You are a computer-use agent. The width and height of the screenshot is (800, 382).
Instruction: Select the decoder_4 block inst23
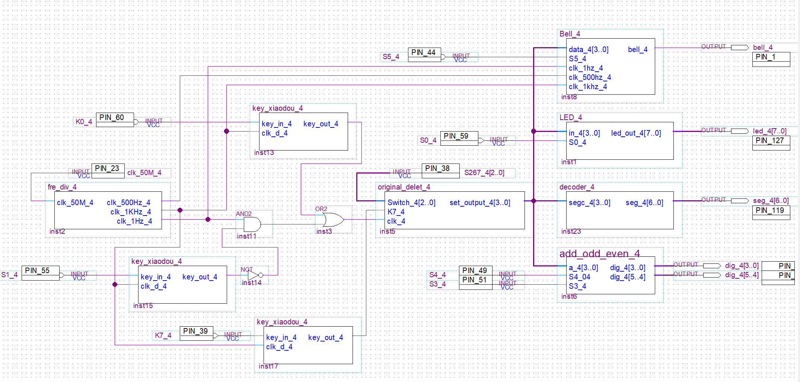click(x=620, y=210)
